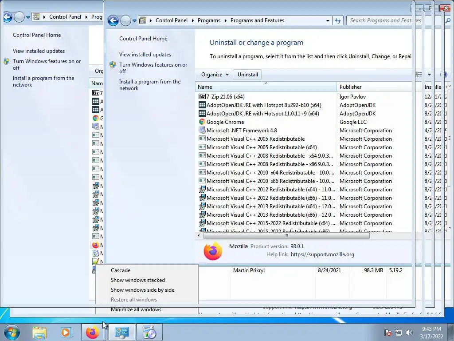Click the left scroll arrow of the horizontal scrollbar
The height and width of the screenshot is (341, 454).
point(199,235)
